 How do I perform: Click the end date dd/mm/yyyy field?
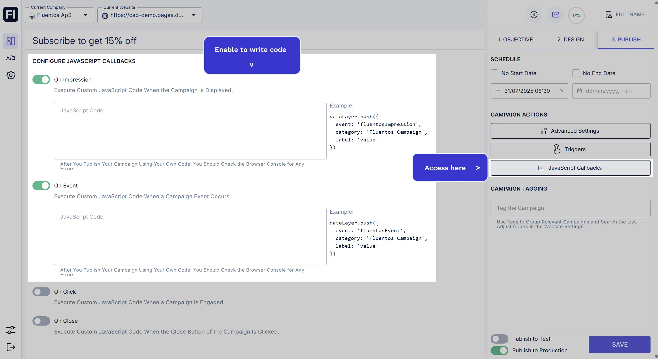611,91
